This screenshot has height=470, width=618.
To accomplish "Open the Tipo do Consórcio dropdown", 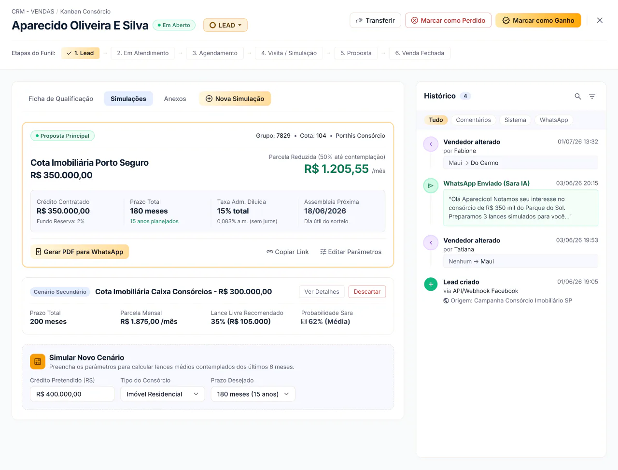I will (x=163, y=394).
